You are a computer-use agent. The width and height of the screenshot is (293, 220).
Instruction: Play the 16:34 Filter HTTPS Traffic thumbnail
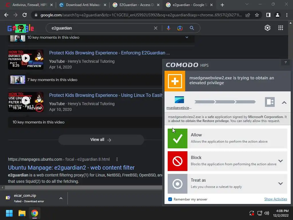point(26,102)
